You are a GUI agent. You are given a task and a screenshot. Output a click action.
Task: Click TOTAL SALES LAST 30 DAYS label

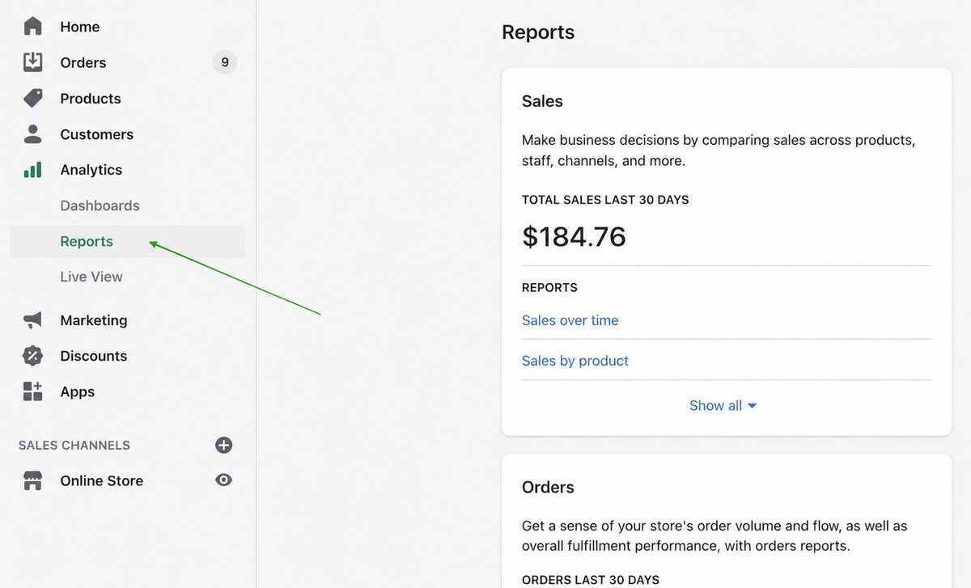[x=605, y=200]
